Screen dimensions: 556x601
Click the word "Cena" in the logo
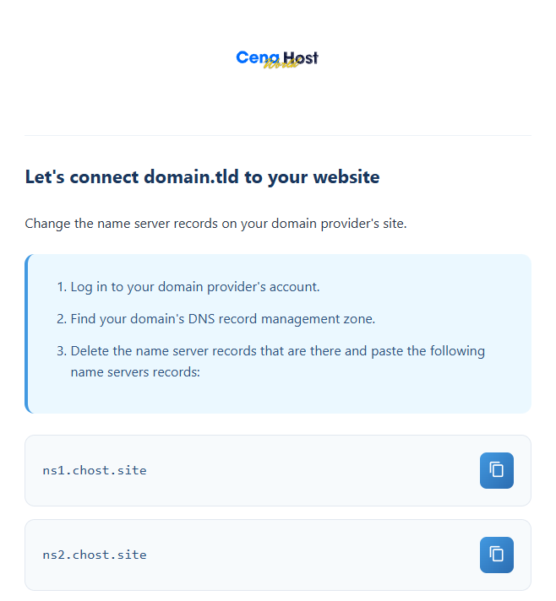(253, 57)
